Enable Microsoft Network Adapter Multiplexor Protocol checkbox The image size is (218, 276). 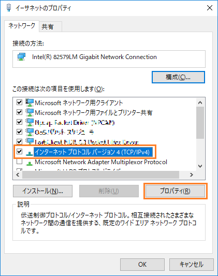19,161
